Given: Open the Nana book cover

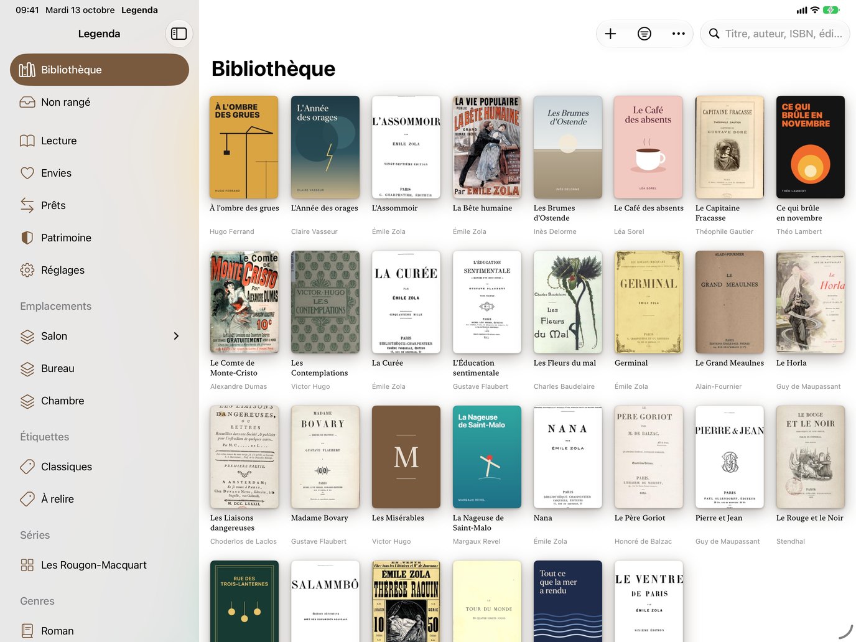Looking at the screenshot, I should point(568,457).
